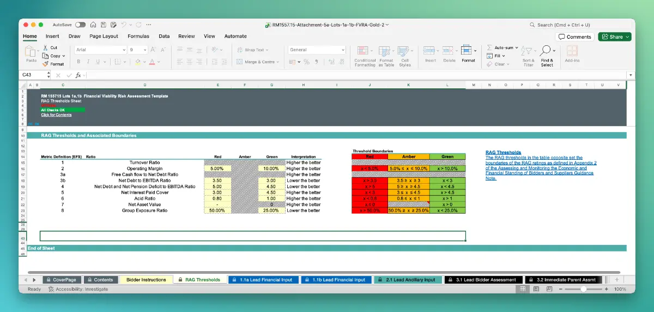Click the Paste clipboard icon
The width and height of the screenshot is (654, 312).
point(31,52)
